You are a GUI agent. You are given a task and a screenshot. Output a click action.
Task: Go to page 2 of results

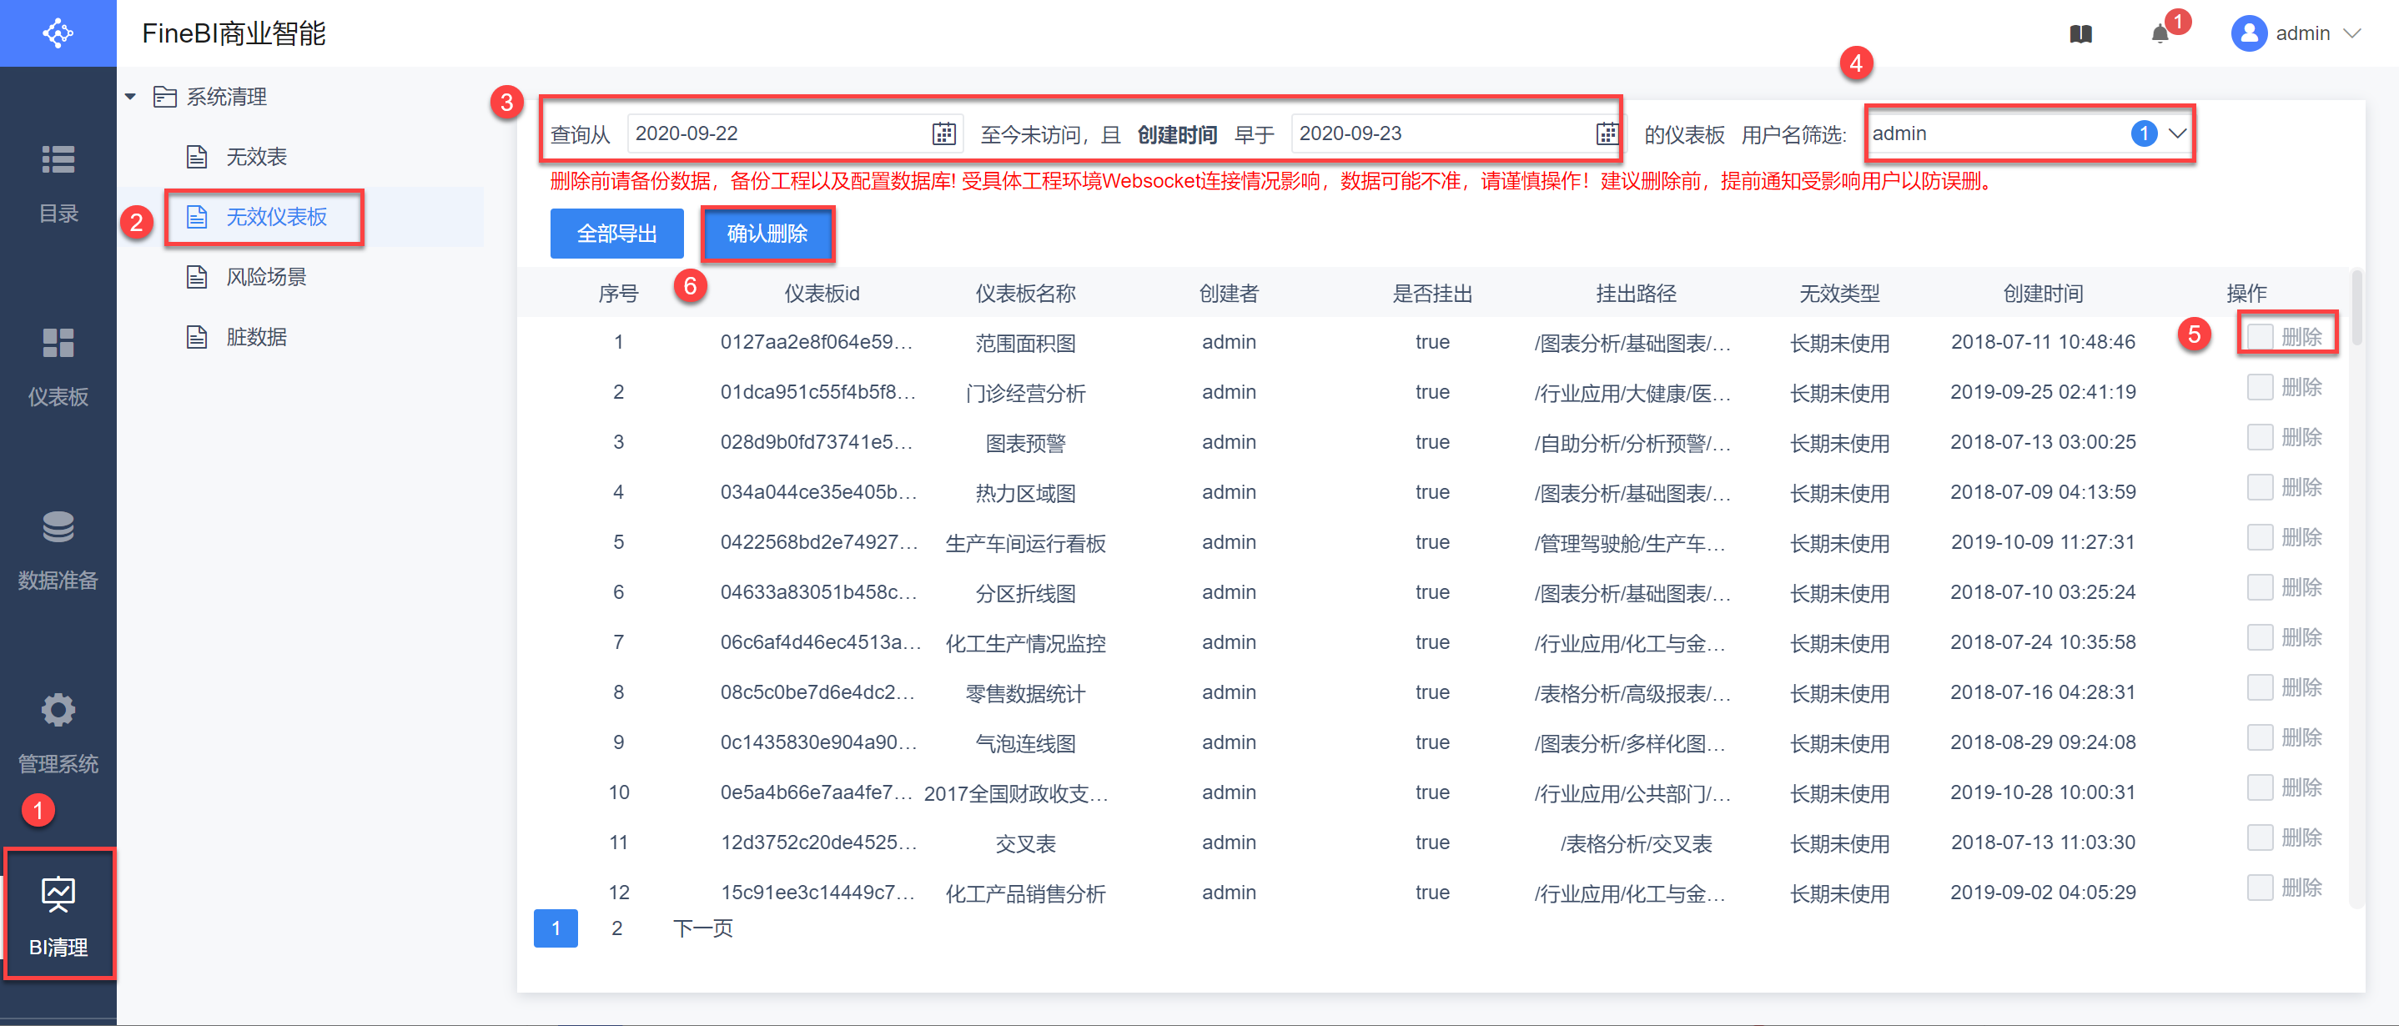click(616, 928)
